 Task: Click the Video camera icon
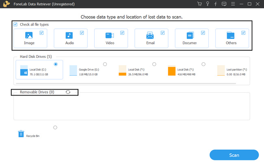(110, 35)
